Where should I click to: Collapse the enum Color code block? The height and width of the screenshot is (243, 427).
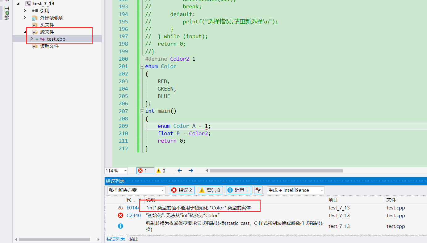click(142, 67)
